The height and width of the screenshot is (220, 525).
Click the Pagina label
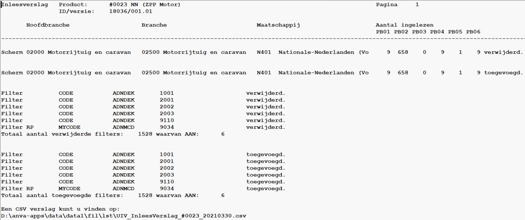pos(386,5)
